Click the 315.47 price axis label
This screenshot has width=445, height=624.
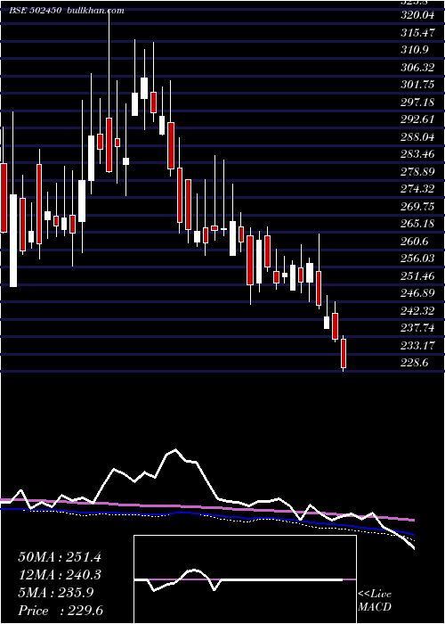pyautogui.click(x=417, y=33)
